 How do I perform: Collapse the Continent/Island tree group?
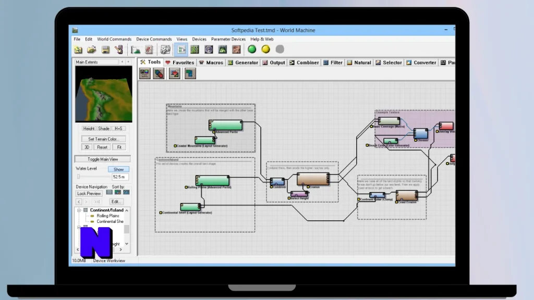click(79, 210)
